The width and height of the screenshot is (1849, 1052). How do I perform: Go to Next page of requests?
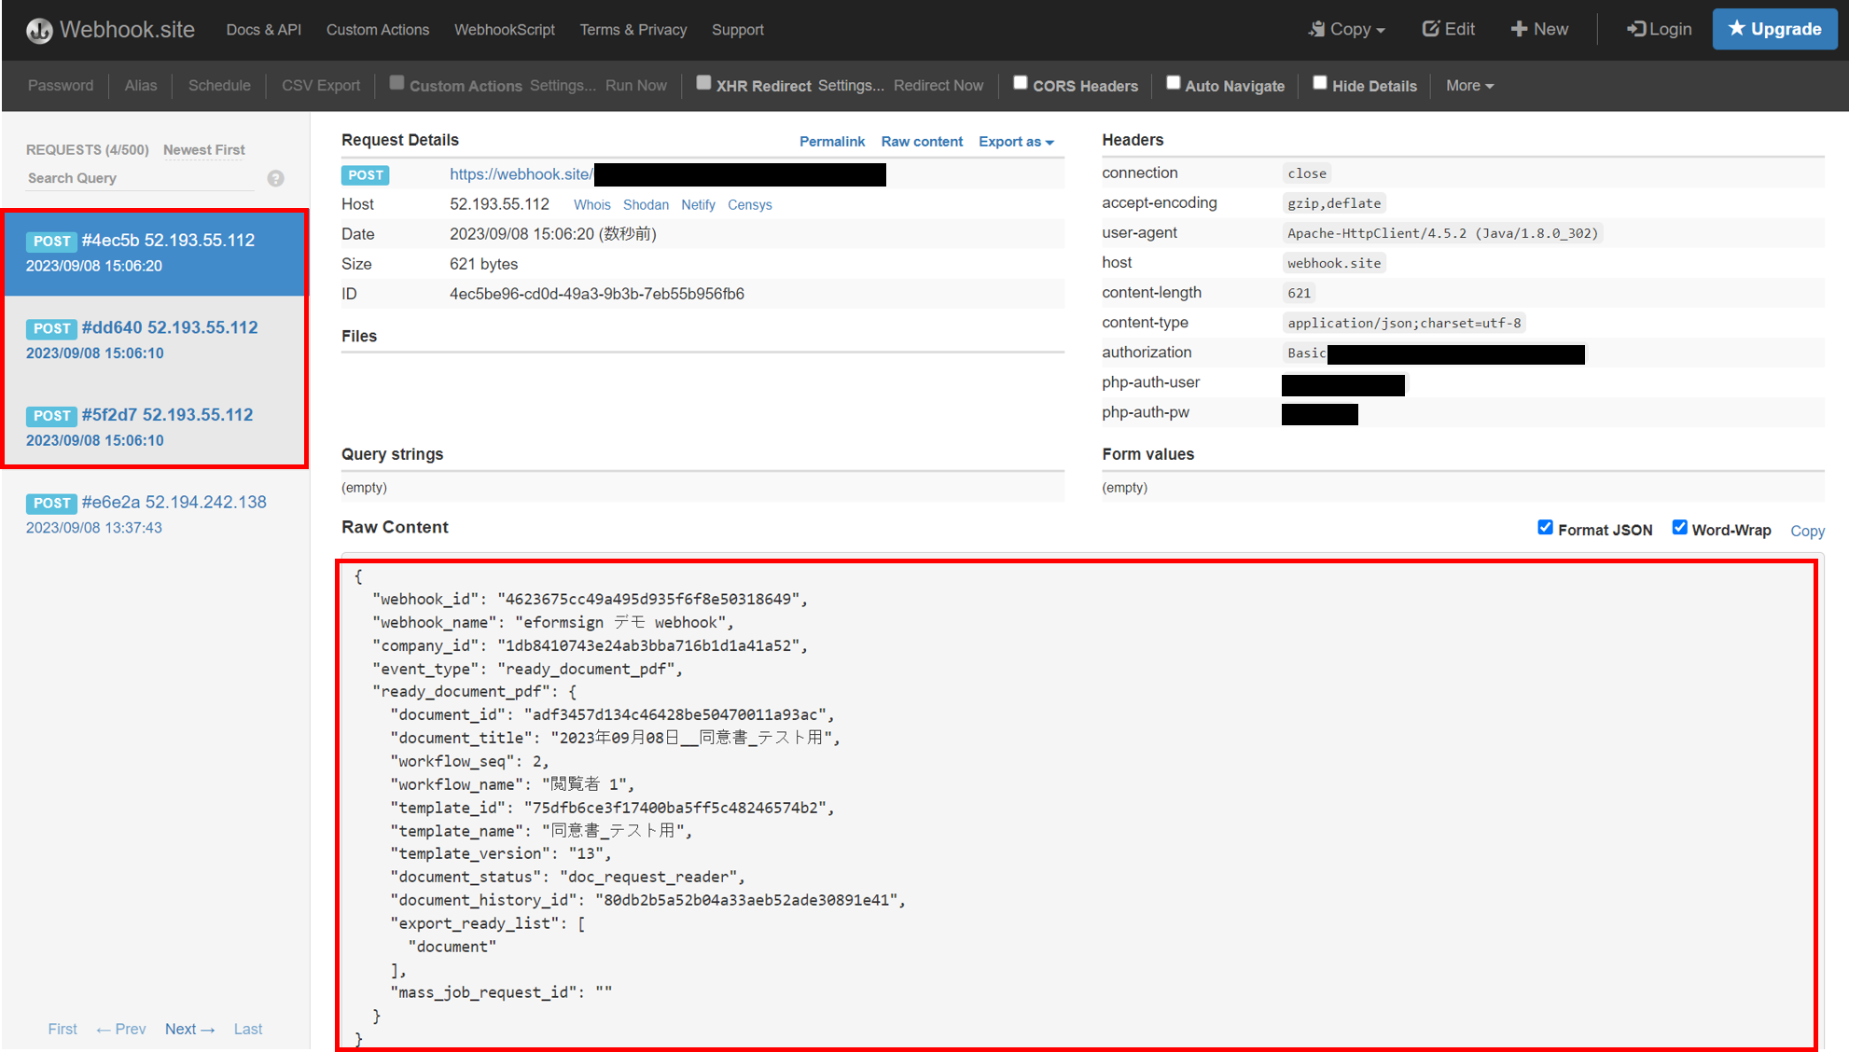(x=190, y=1030)
